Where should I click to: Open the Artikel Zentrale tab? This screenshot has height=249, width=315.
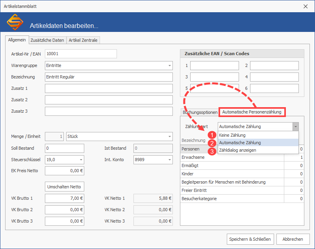(83, 40)
